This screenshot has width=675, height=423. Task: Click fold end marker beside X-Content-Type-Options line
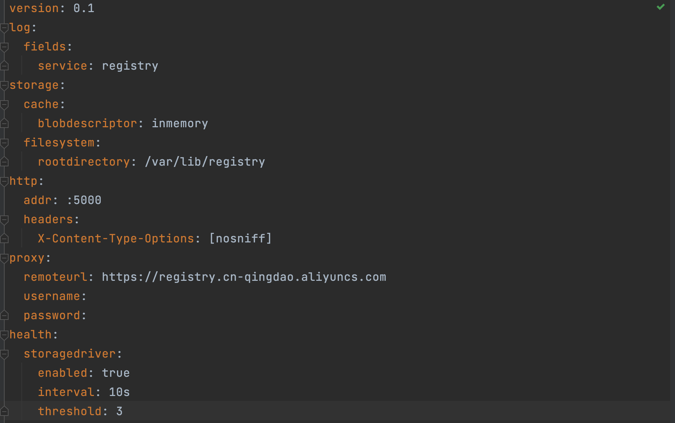click(4, 239)
